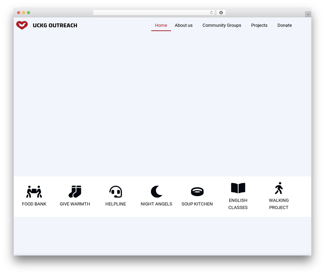Open the Community Groups menu item
The width and height of the screenshot is (325, 275).
pyautogui.click(x=222, y=25)
